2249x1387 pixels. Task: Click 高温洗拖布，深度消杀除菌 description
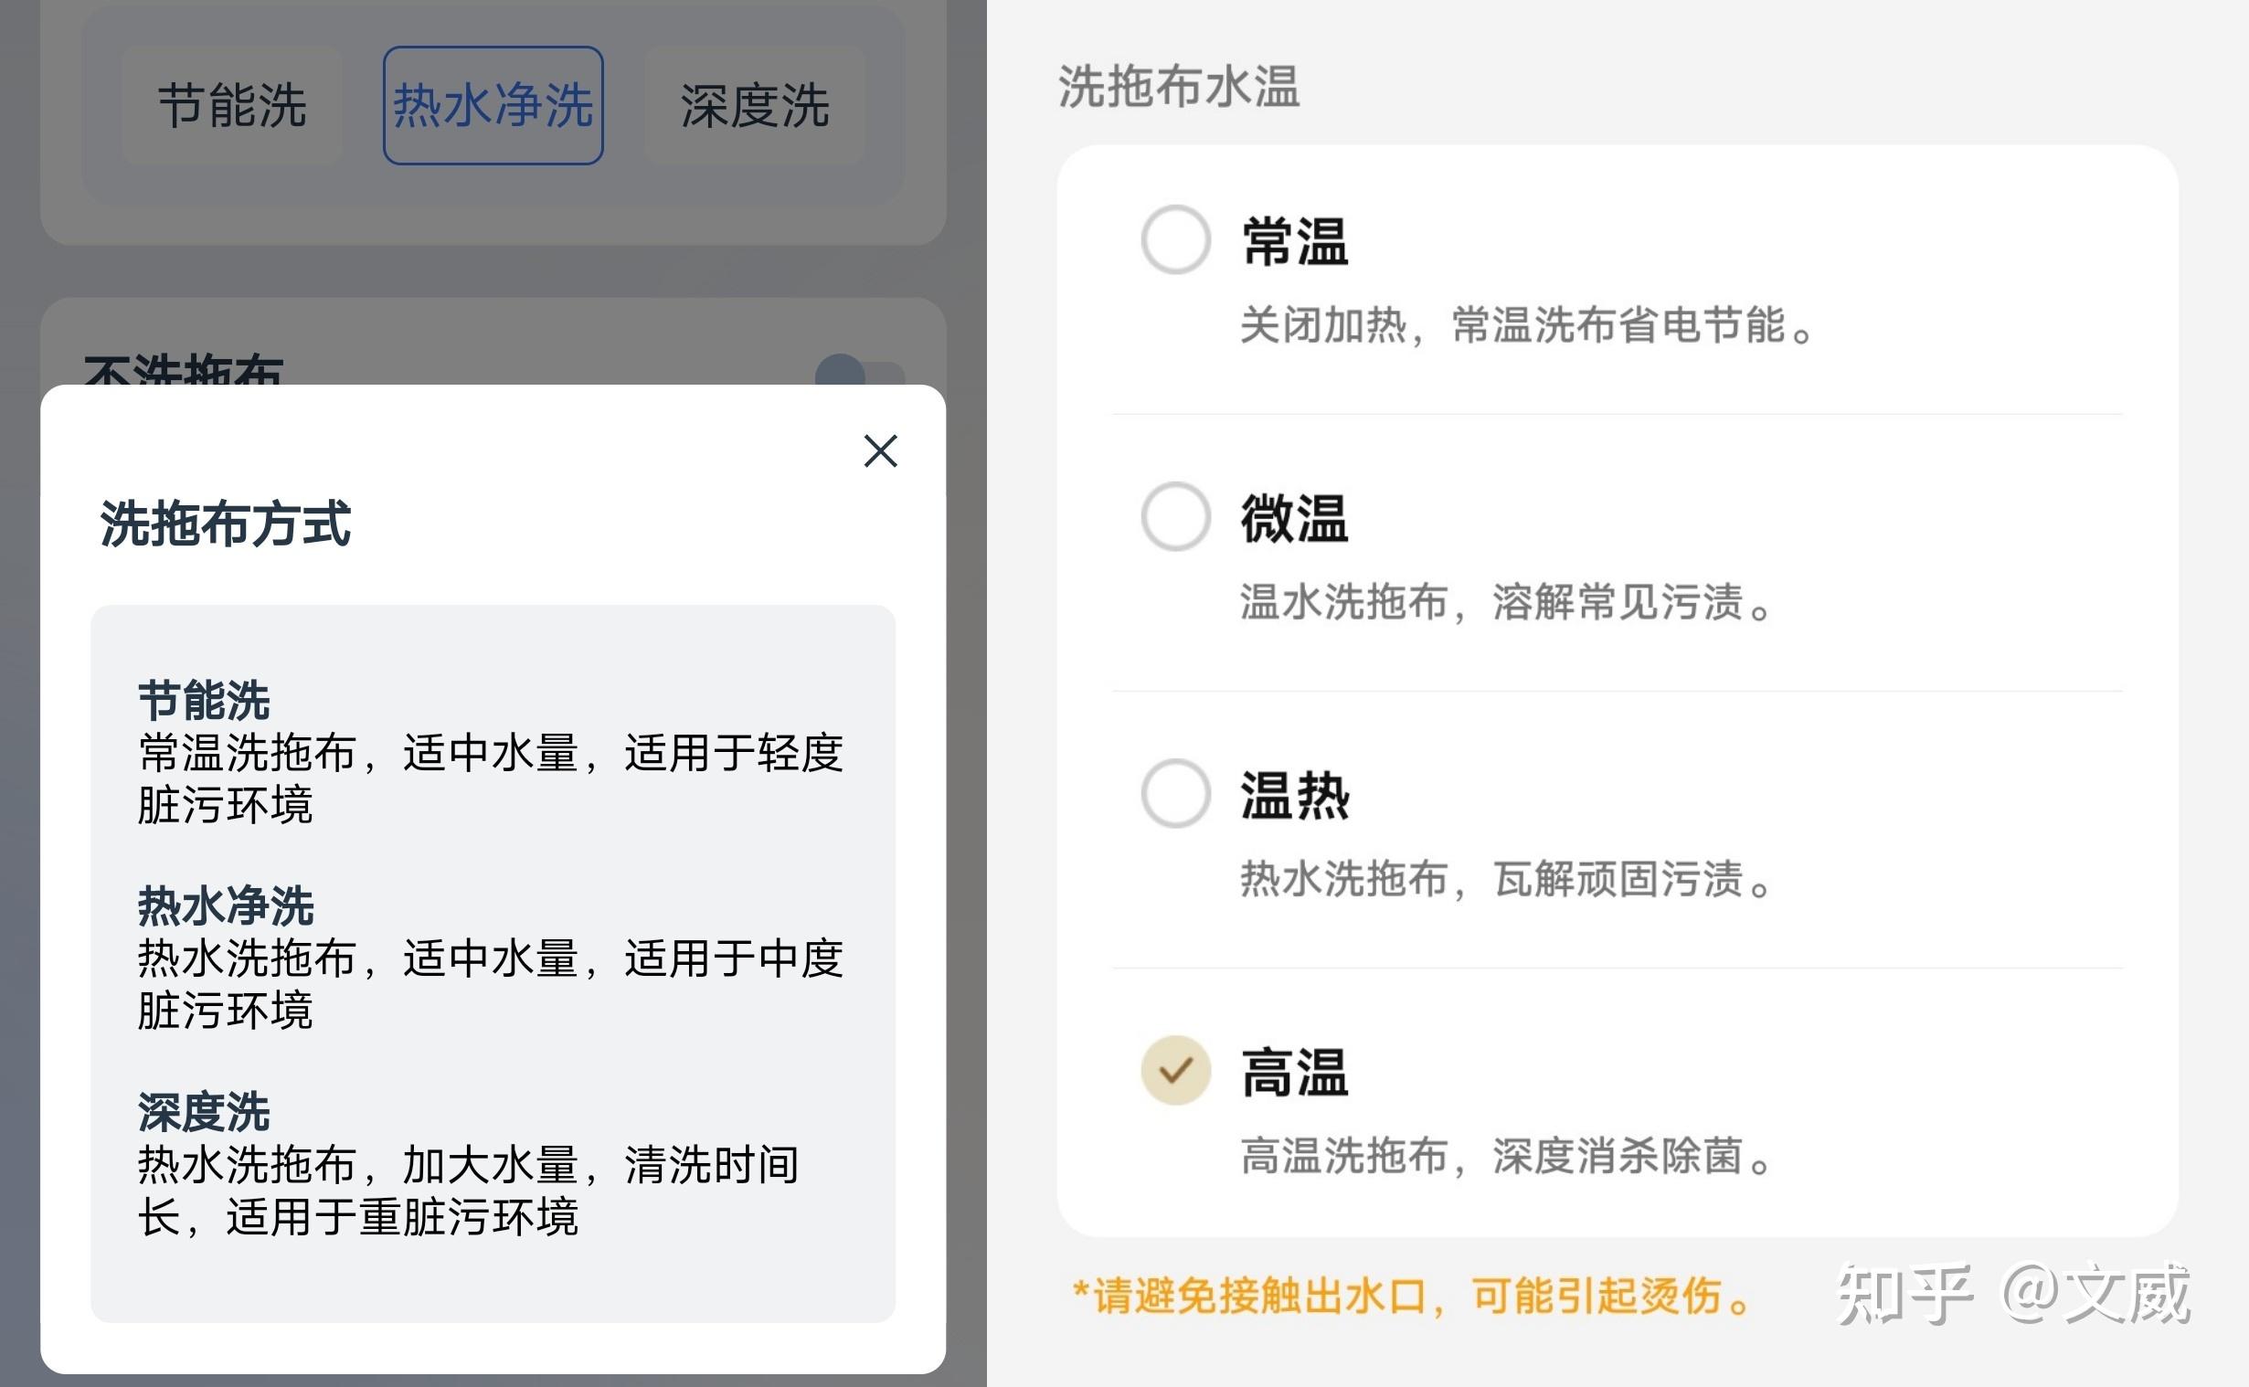point(1507,1156)
